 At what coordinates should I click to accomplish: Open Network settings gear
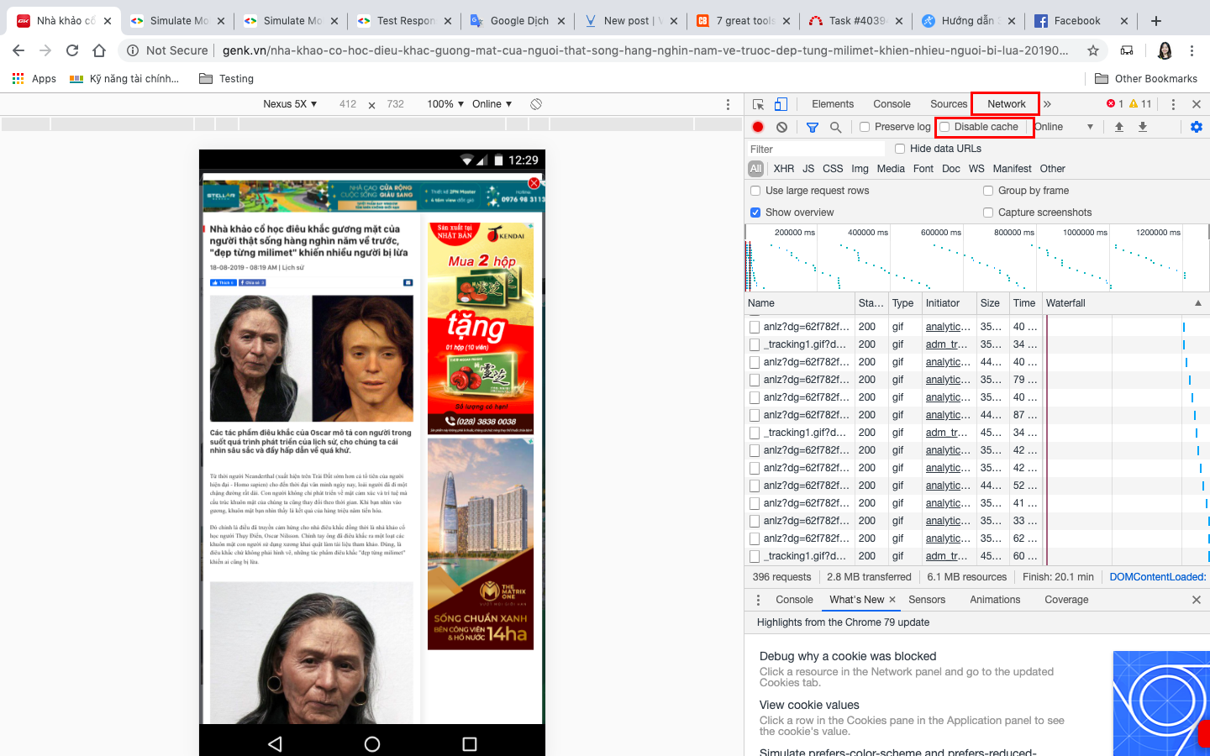[1197, 127]
